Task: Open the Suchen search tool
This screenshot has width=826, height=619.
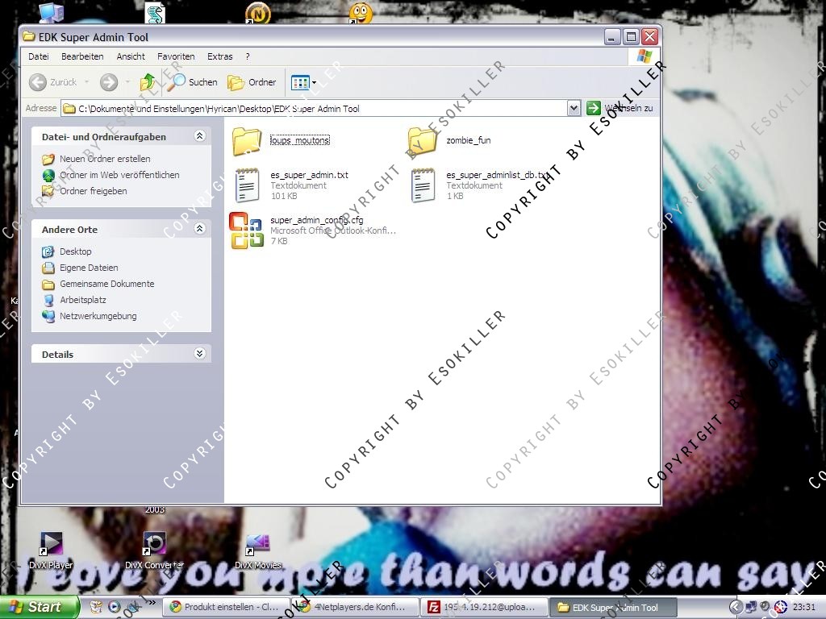Action: (193, 82)
